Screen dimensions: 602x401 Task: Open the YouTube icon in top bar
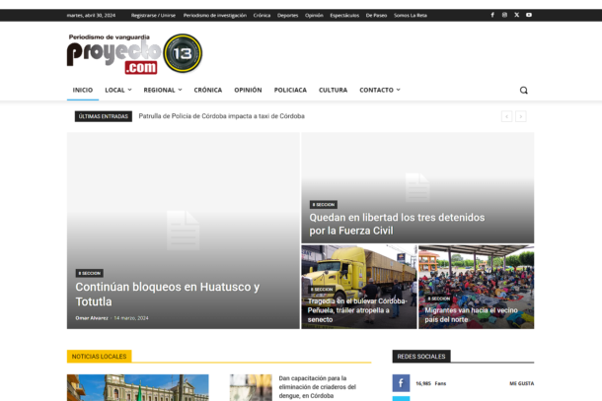[529, 15]
